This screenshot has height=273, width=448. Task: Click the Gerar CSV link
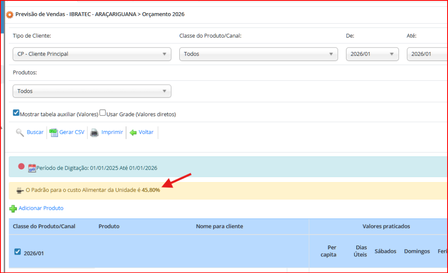tap(72, 132)
